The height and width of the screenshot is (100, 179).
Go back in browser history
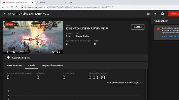click(x=3, y=7)
